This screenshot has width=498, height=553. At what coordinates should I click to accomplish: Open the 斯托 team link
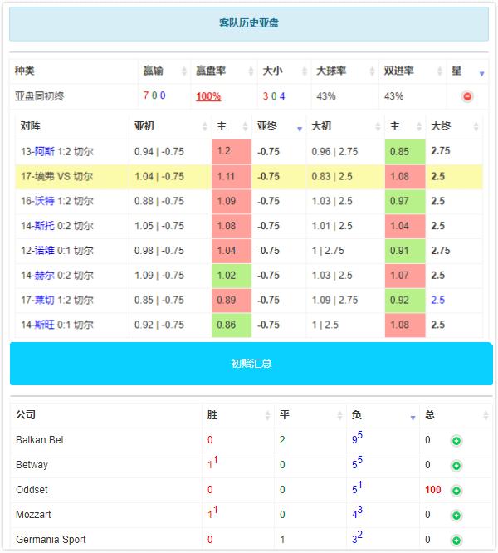click(x=45, y=226)
